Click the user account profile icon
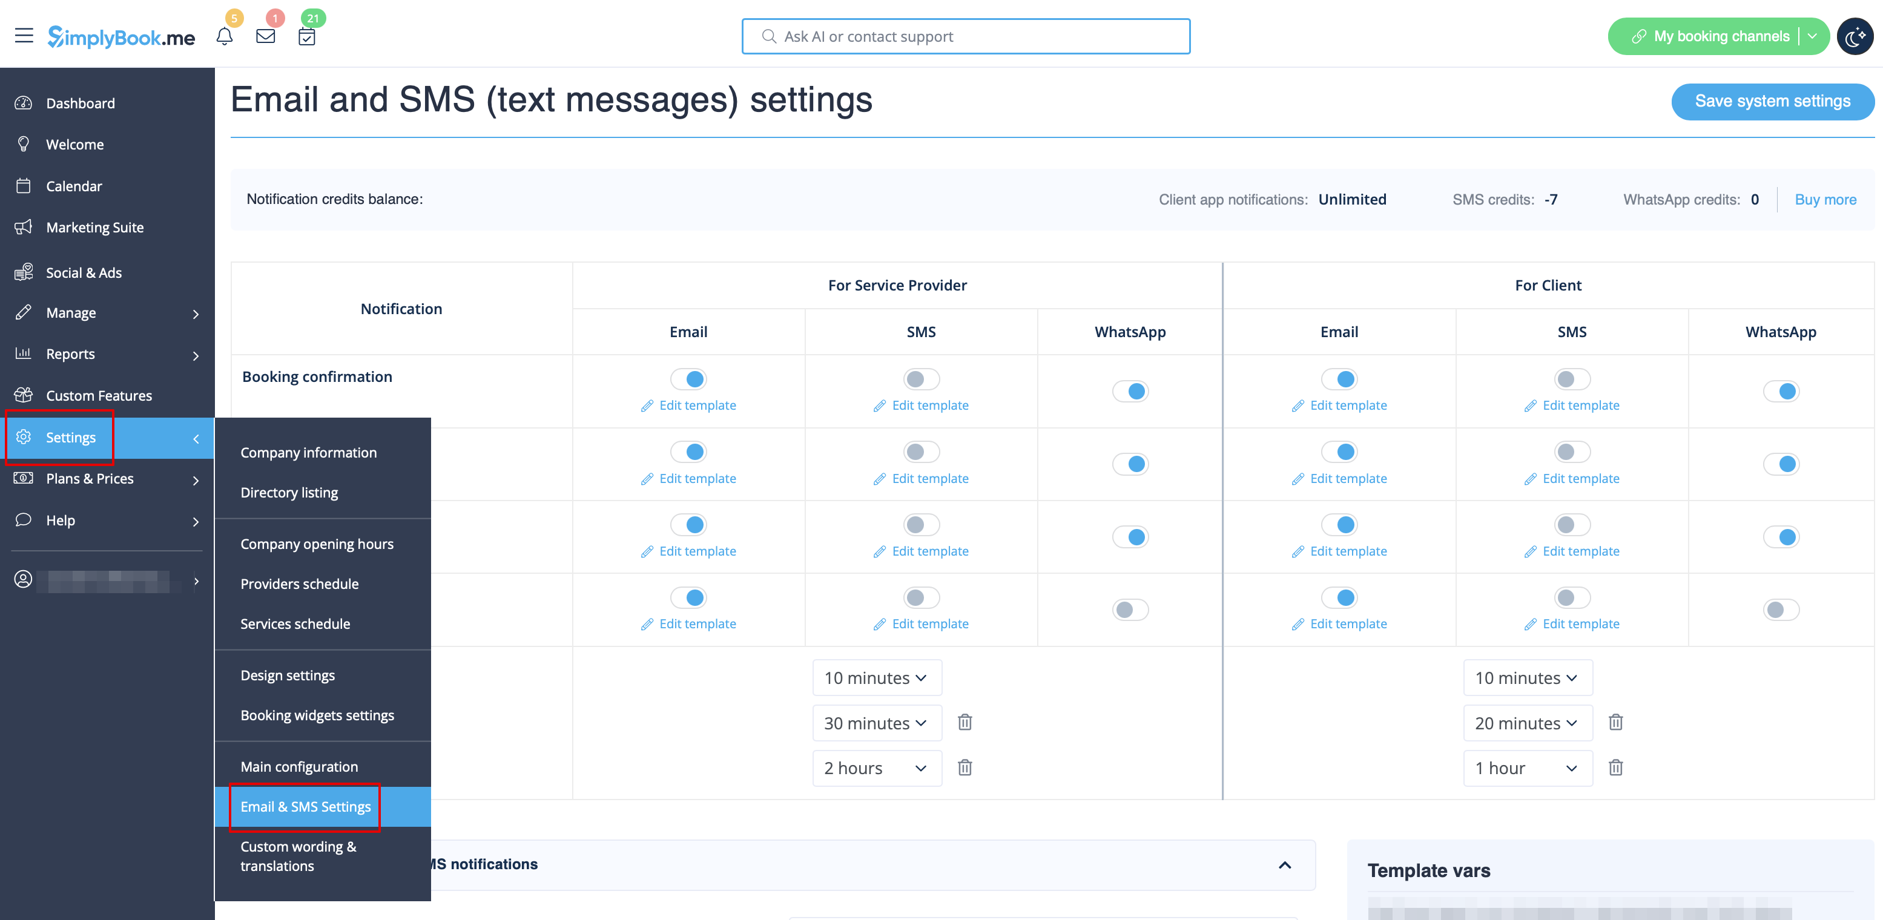The image size is (1883, 920). 24,579
